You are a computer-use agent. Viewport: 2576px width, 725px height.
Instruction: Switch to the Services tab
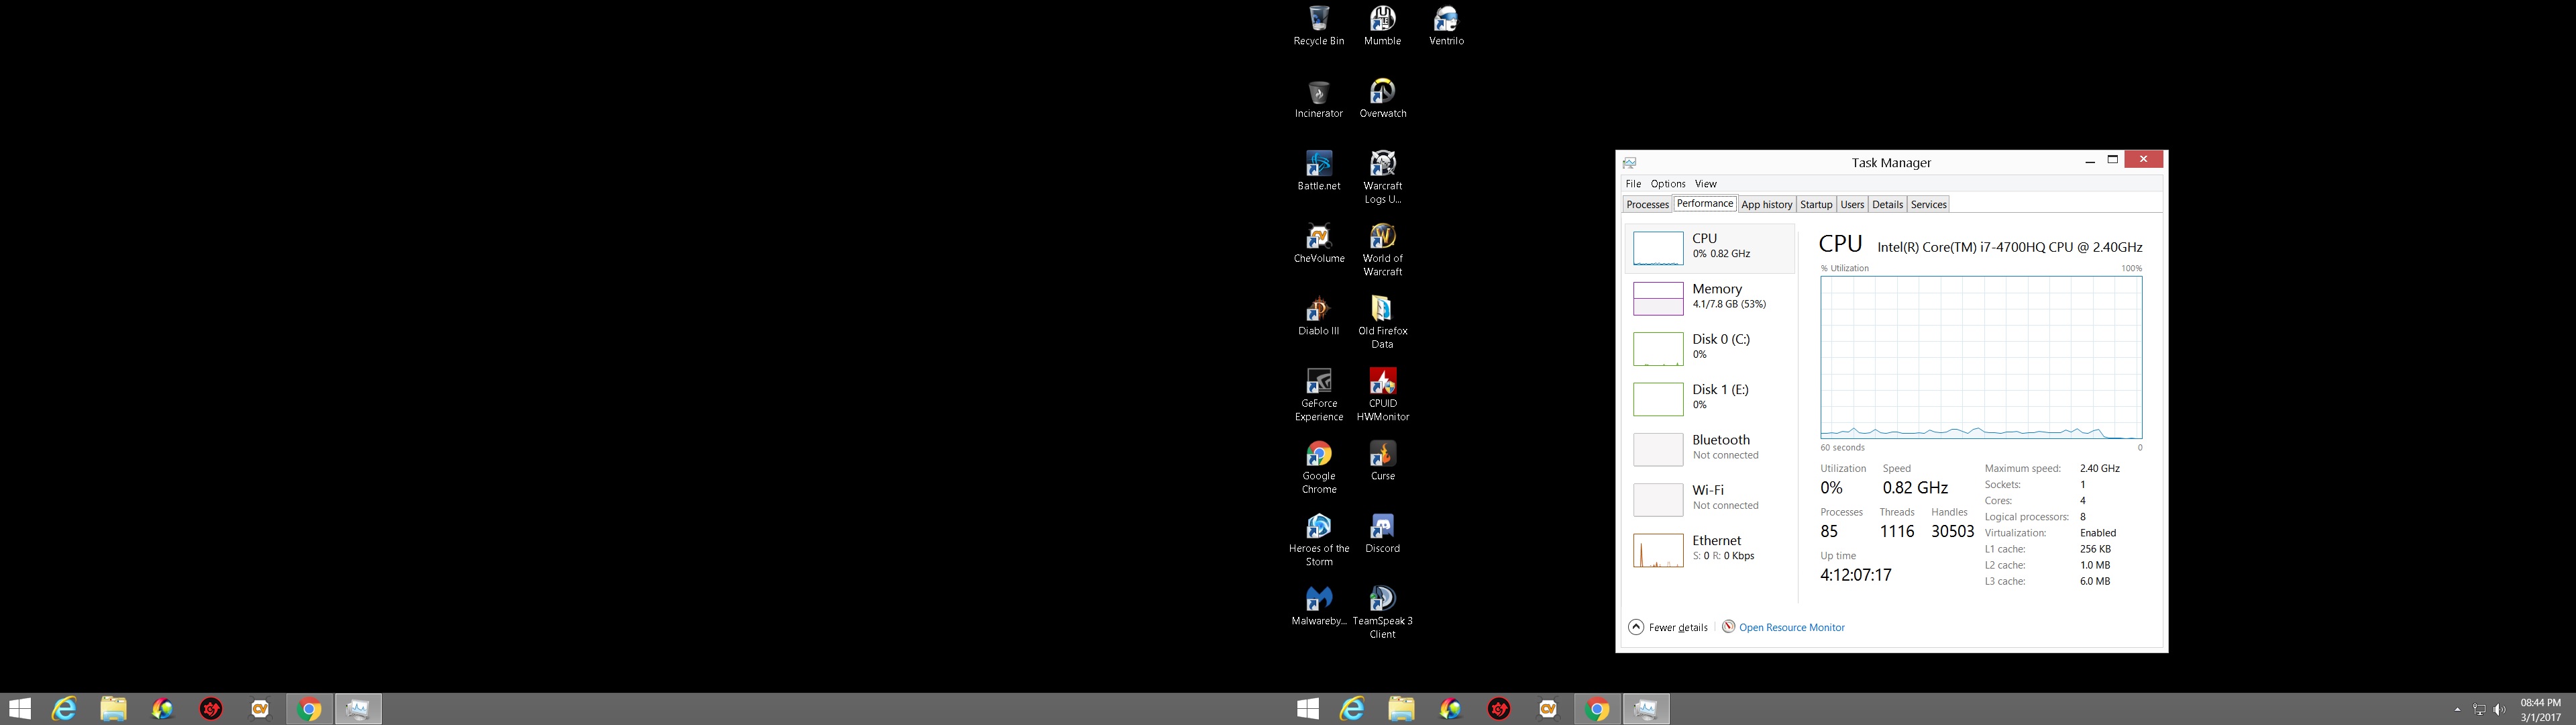(x=1928, y=204)
